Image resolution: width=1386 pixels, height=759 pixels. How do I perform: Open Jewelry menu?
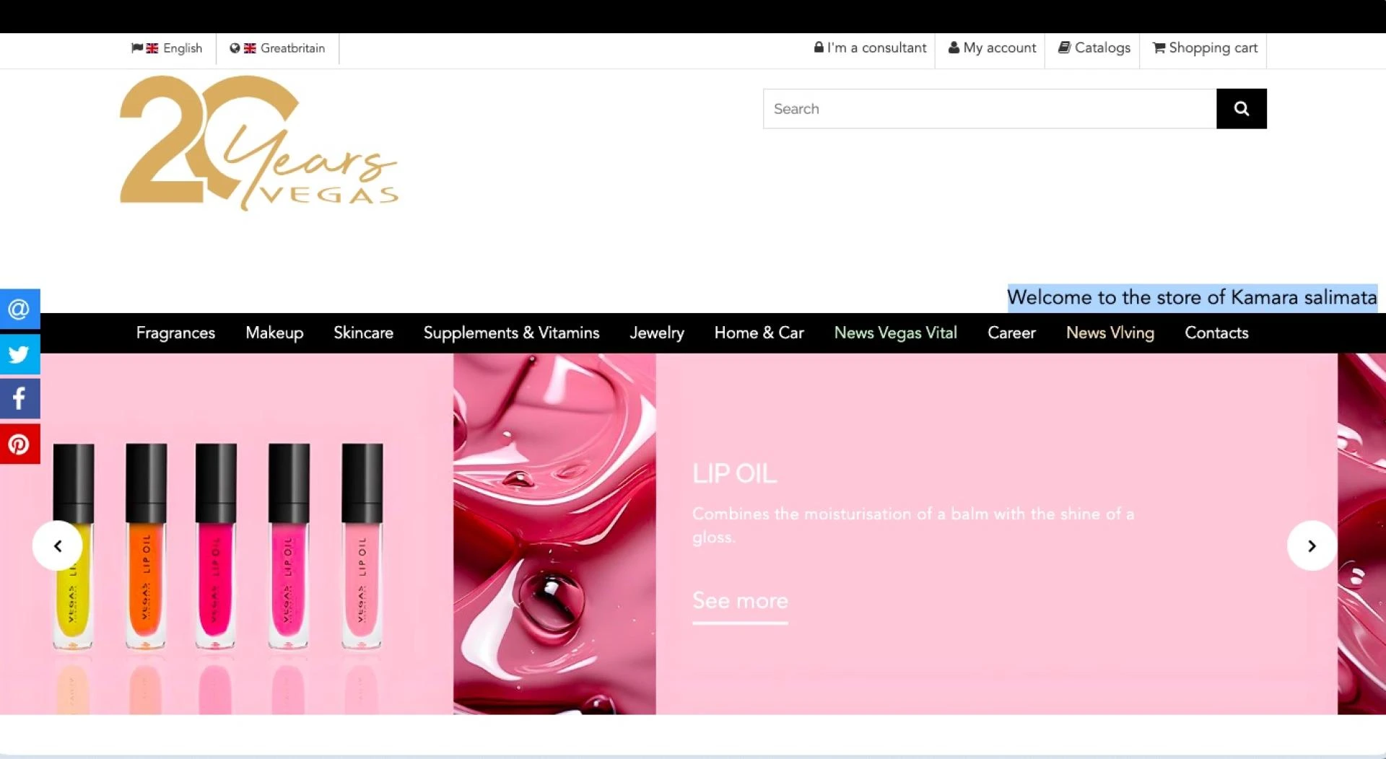(656, 333)
